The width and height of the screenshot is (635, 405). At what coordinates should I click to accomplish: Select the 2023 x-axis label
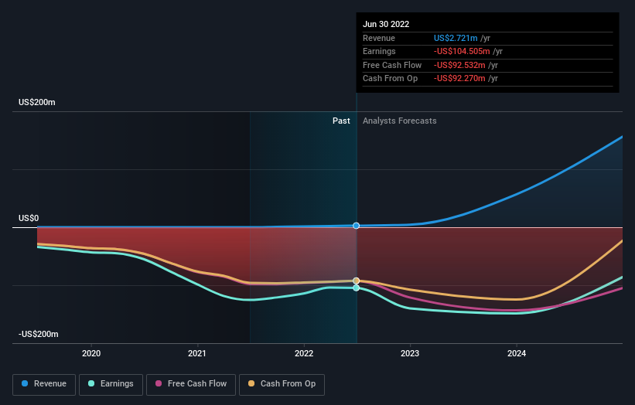tap(410, 353)
